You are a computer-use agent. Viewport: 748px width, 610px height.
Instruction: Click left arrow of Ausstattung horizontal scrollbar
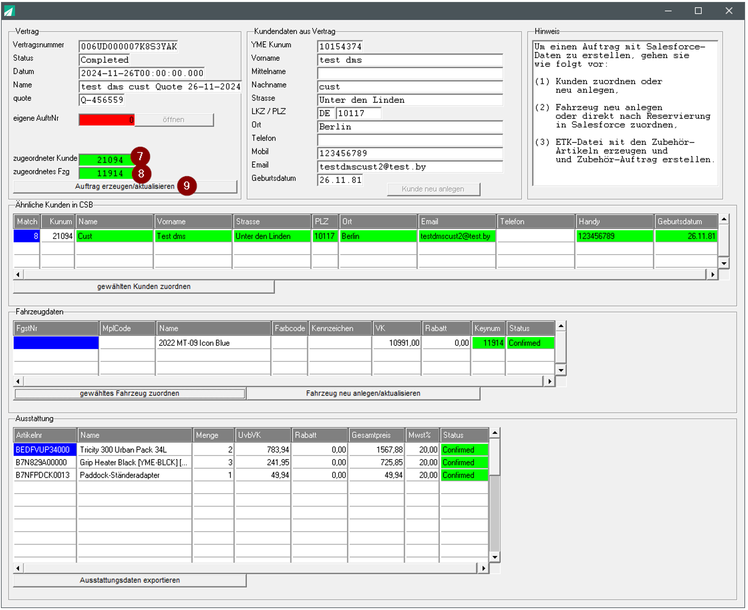click(x=18, y=568)
